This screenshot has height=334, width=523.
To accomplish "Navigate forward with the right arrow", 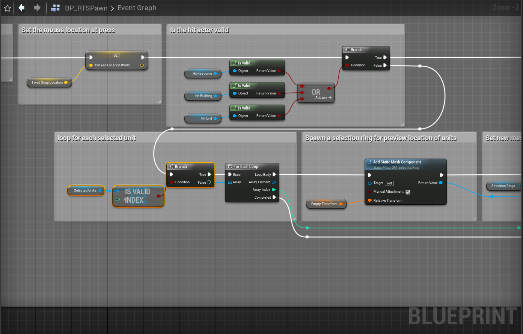I will 37,8.
